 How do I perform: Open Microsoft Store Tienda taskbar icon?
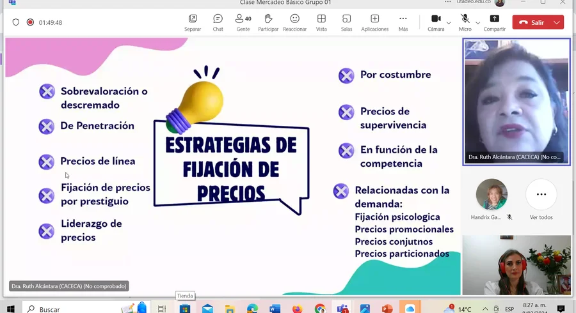(x=185, y=309)
